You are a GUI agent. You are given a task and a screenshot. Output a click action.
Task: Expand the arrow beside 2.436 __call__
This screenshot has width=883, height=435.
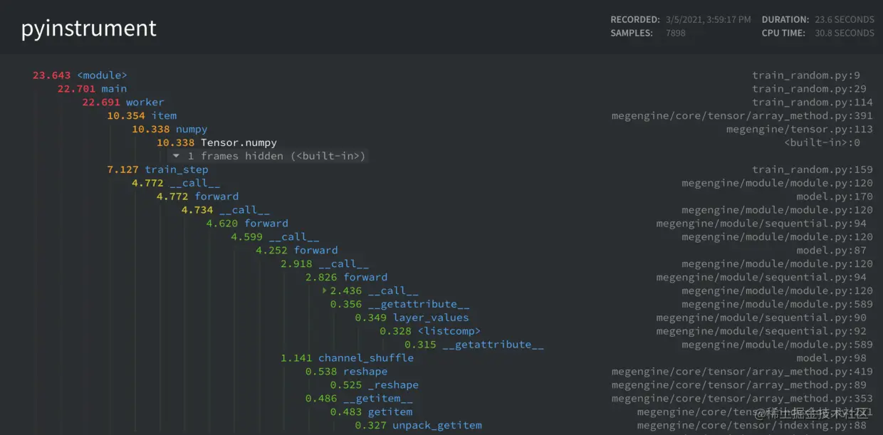click(324, 290)
